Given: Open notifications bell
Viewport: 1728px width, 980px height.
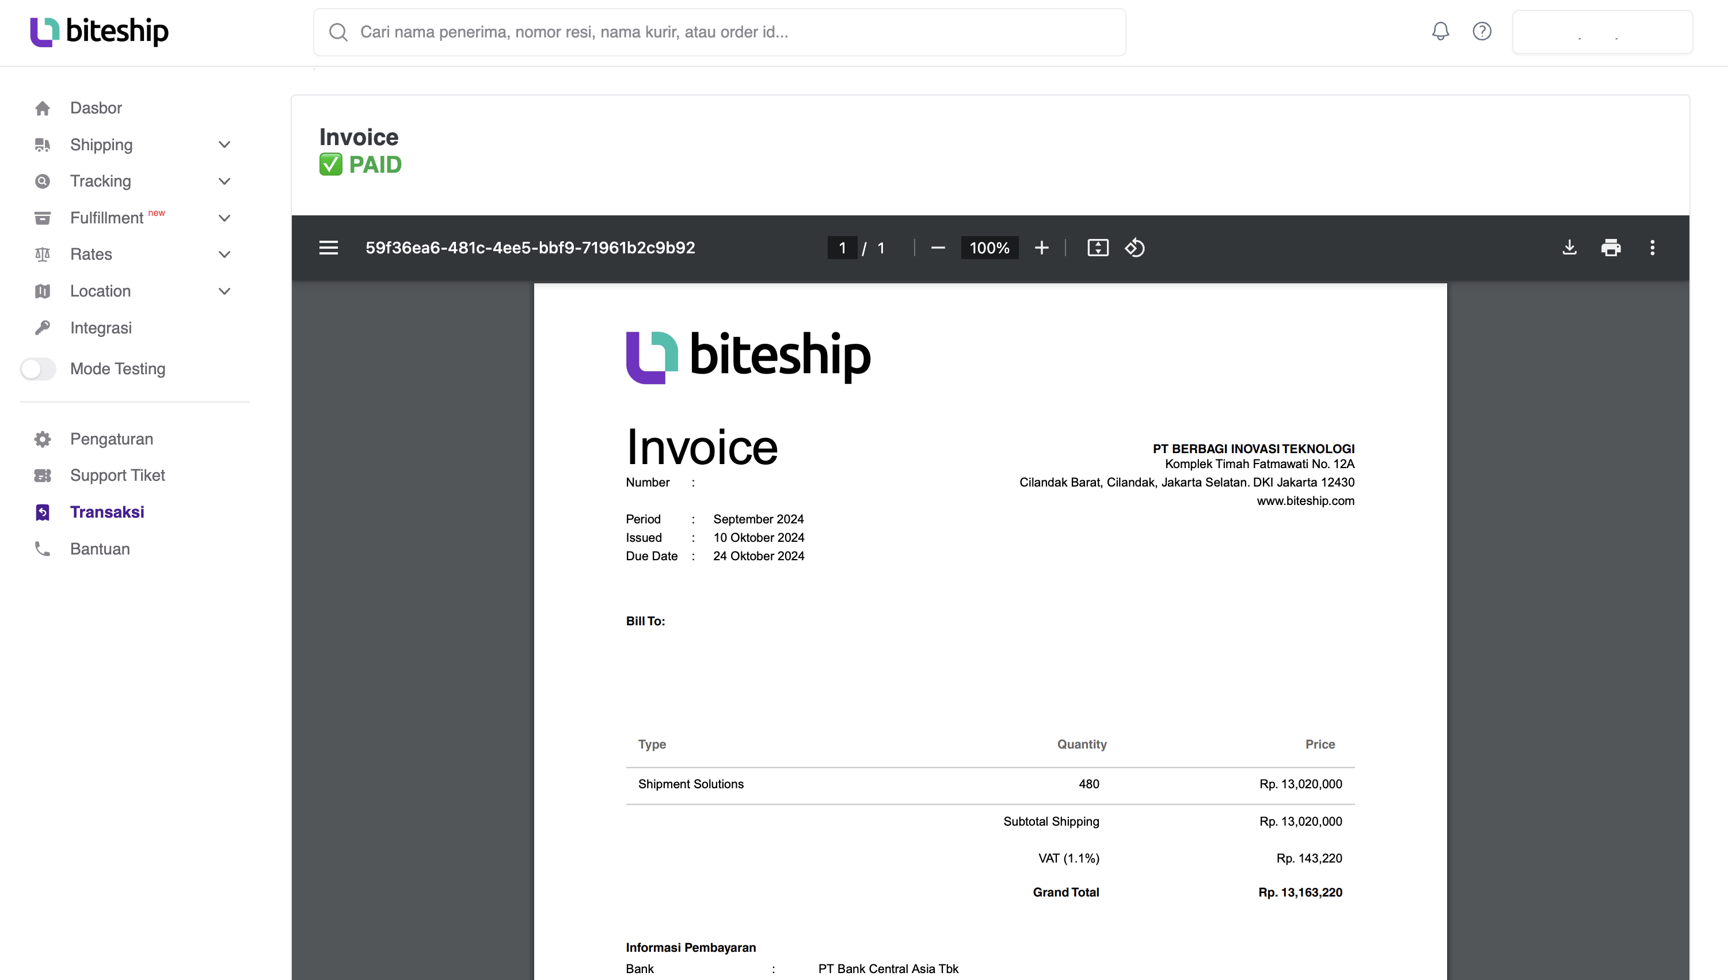Looking at the screenshot, I should tap(1441, 31).
